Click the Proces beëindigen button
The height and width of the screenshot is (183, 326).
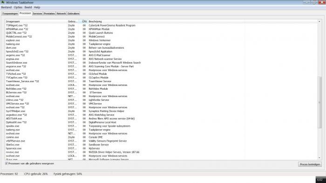click(x=310, y=164)
